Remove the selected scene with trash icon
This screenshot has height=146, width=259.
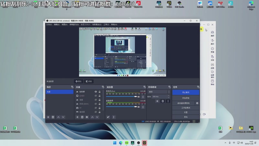click(x=53, y=117)
